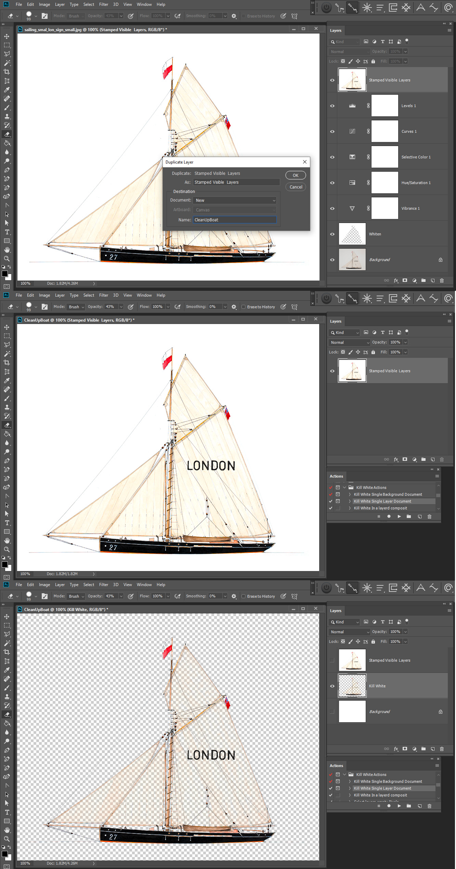456x869 pixels.
Task: Hide the Selective Color 1 layer
Action: click(332, 157)
